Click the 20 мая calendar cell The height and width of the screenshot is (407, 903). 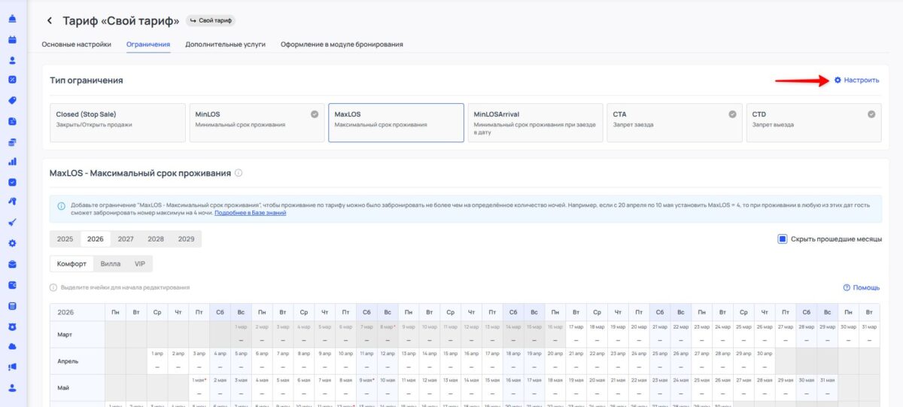[x=597, y=387]
